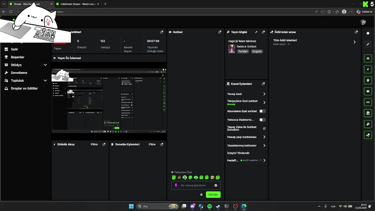Toggle the lightning activity feed widget
Screen dimensions: 375x211
click(368, 69)
